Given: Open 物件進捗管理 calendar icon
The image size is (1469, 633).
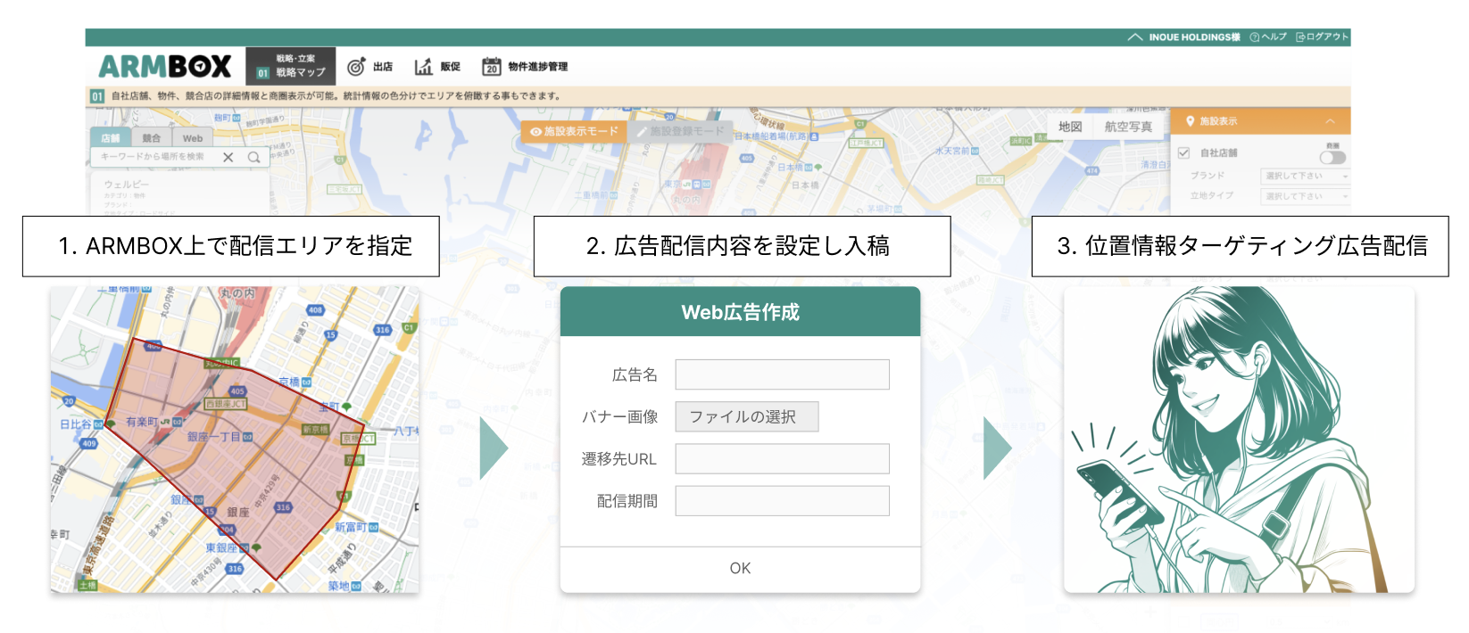Looking at the screenshot, I should point(491,67).
